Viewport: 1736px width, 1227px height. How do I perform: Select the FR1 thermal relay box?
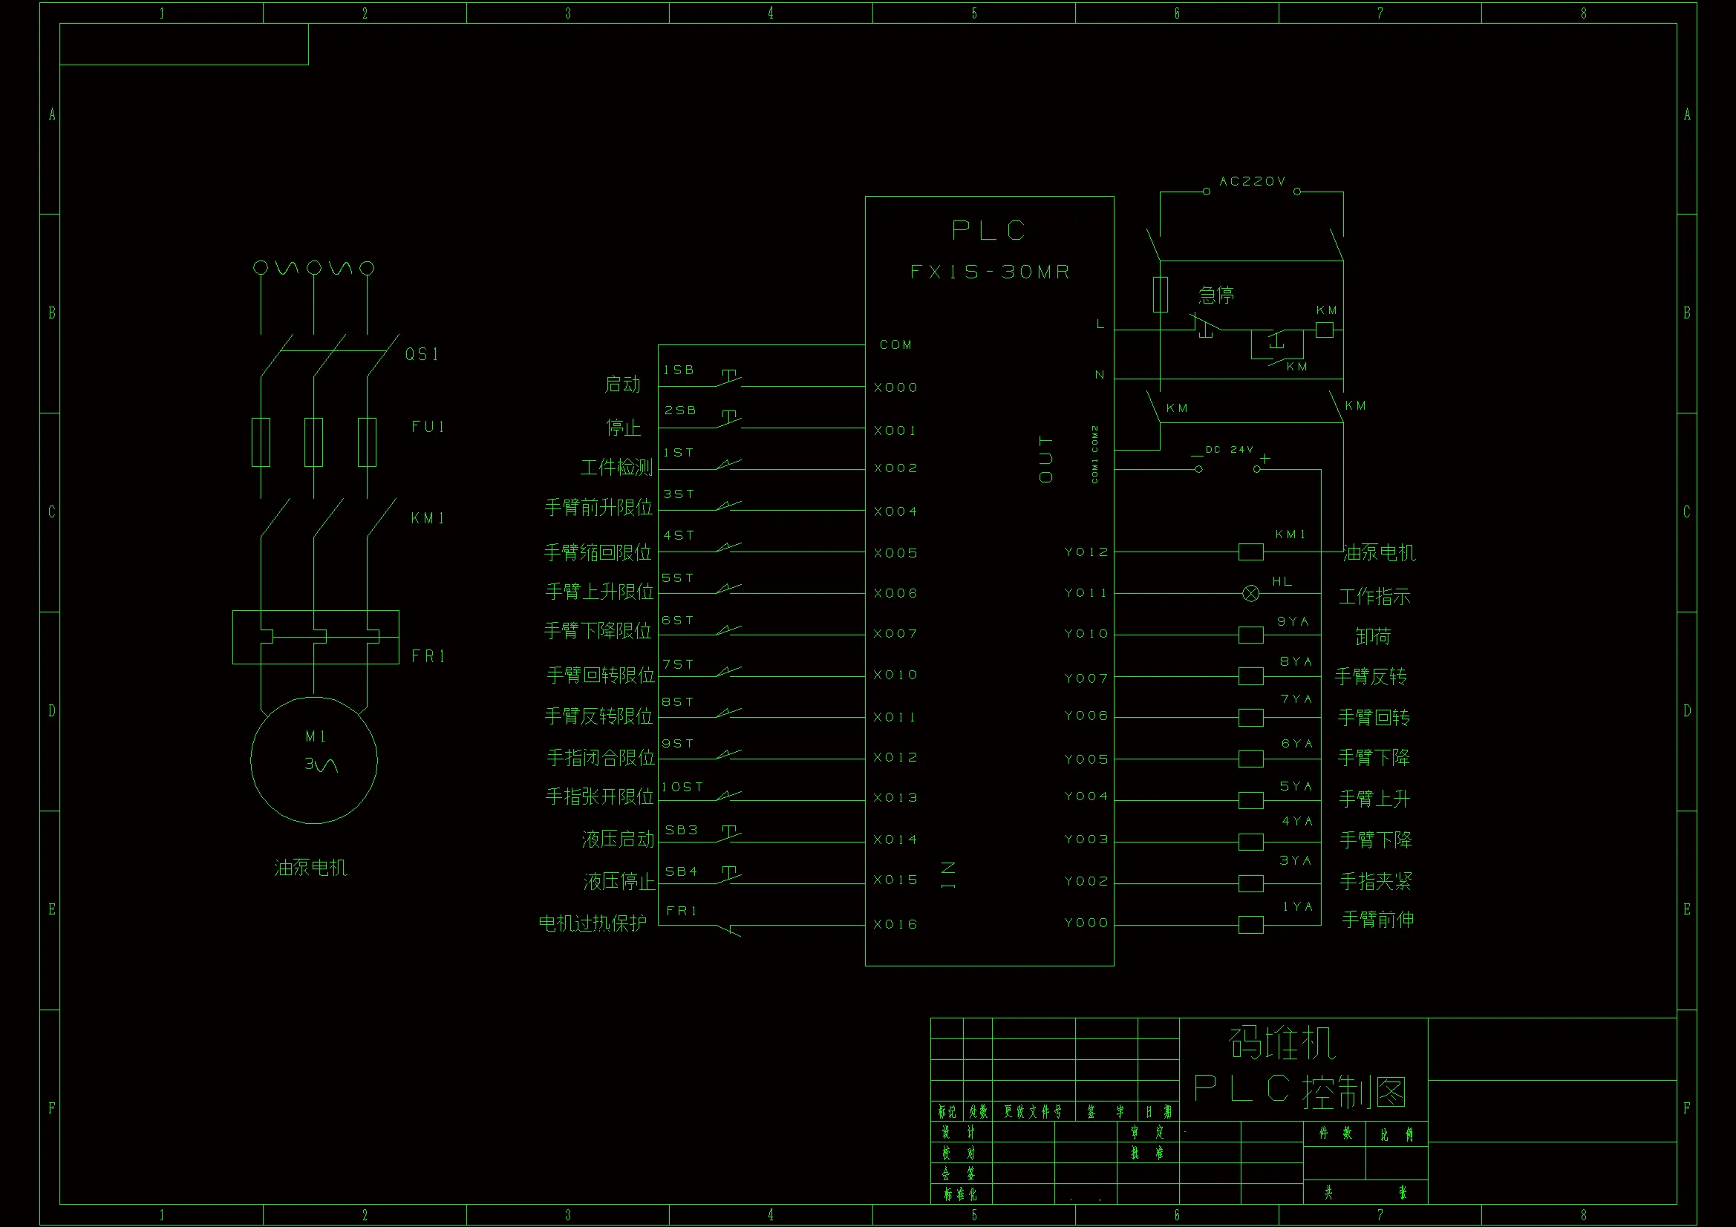(x=316, y=638)
